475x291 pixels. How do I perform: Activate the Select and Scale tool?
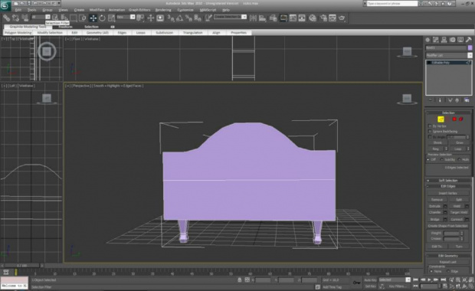click(x=112, y=18)
